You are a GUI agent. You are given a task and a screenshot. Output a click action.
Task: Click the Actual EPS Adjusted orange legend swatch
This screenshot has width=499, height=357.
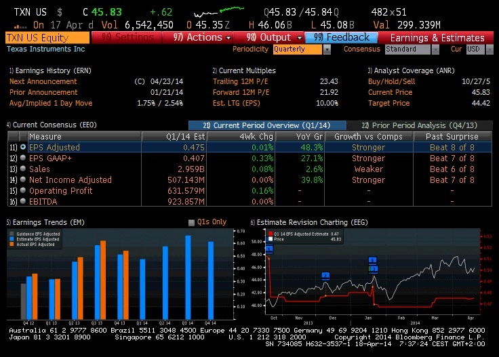[x=12, y=244]
